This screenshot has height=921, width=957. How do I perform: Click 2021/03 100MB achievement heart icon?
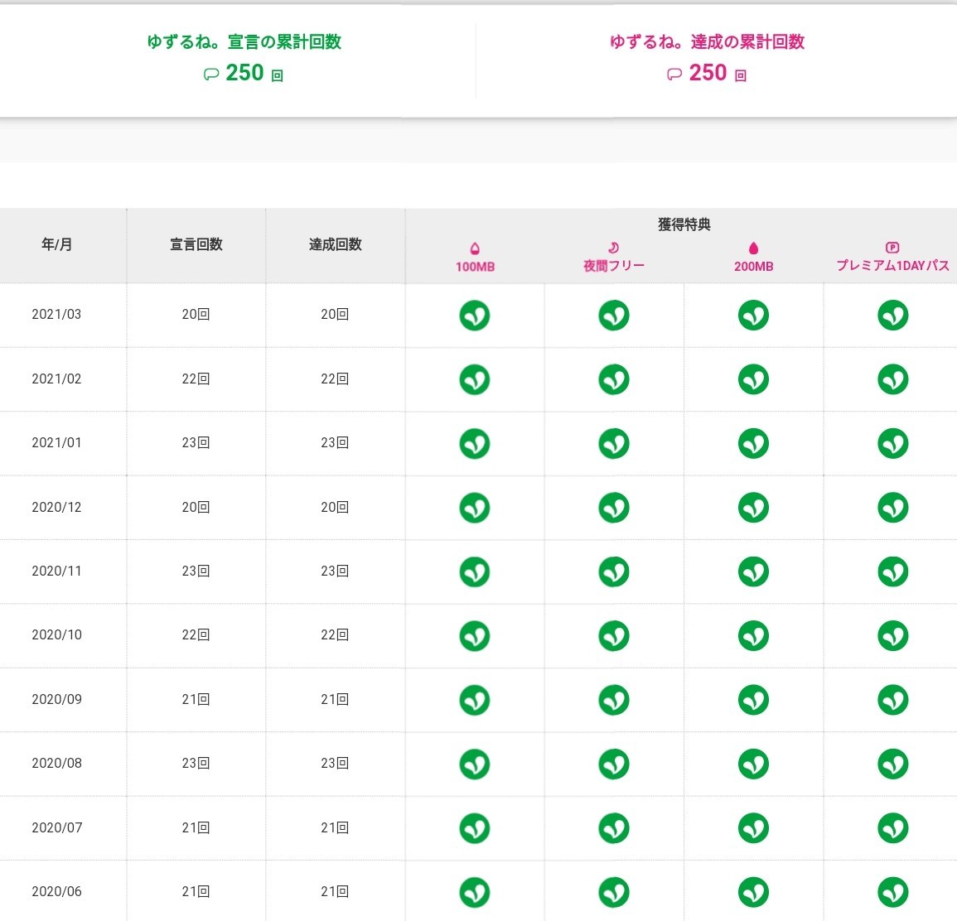click(x=475, y=316)
